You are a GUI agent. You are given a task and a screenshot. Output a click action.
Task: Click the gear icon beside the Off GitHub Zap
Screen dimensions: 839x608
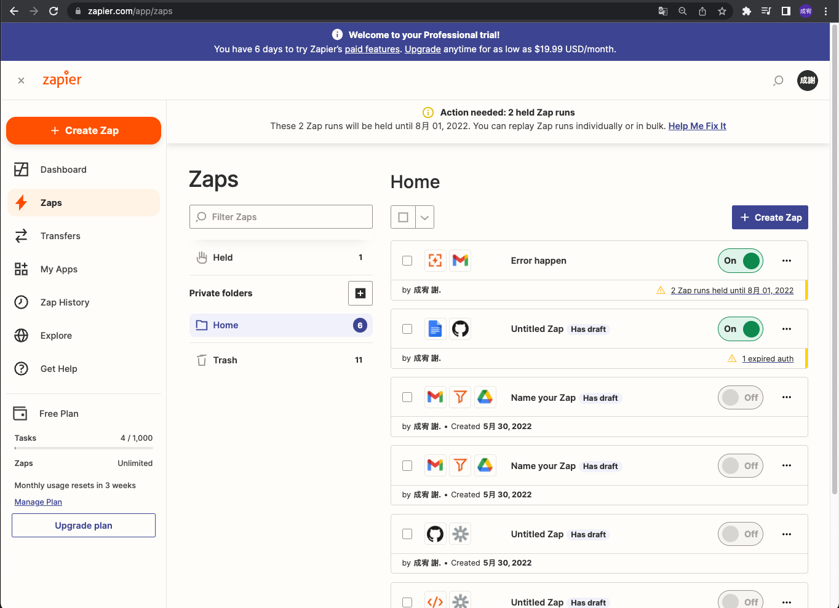pos(460,534)
